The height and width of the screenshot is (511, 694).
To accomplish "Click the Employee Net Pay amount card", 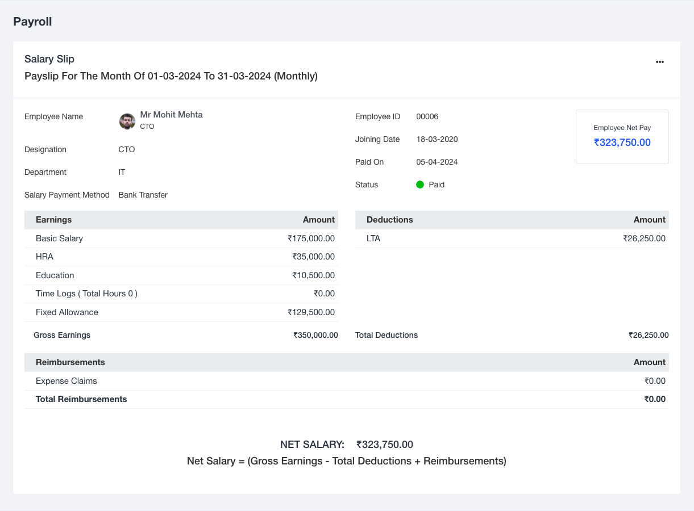I will tap(622, 137).
